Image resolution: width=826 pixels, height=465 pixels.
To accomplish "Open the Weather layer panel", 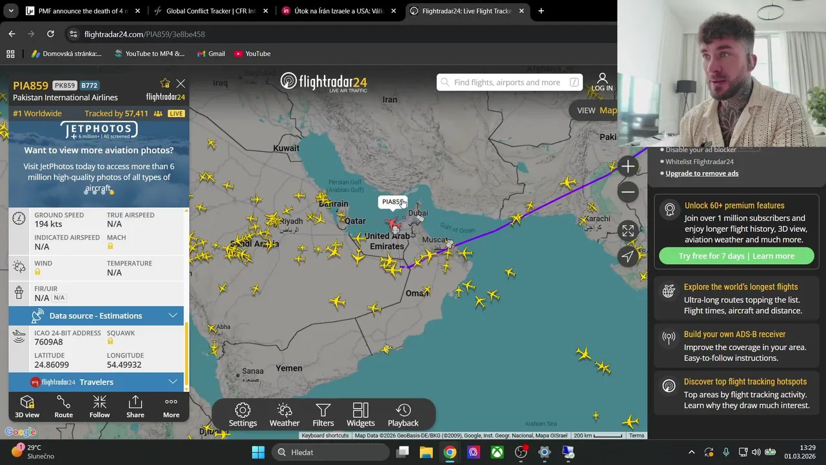I will (x=285, y=415).
